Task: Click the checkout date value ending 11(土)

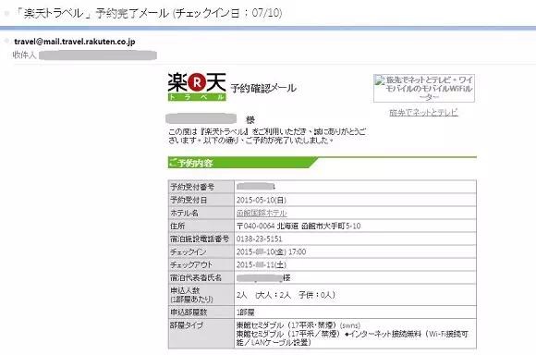Action: point(262,265)
